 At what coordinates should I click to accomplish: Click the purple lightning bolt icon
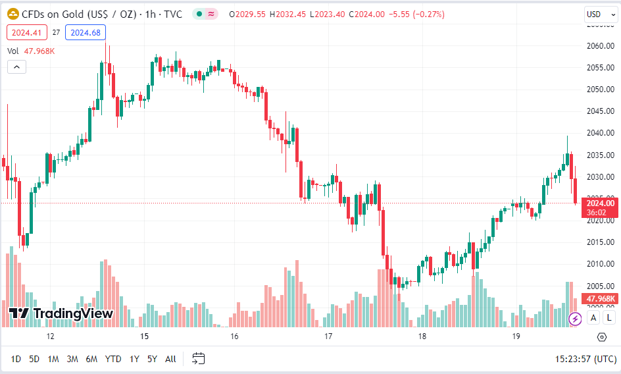[x=575, y=319]
